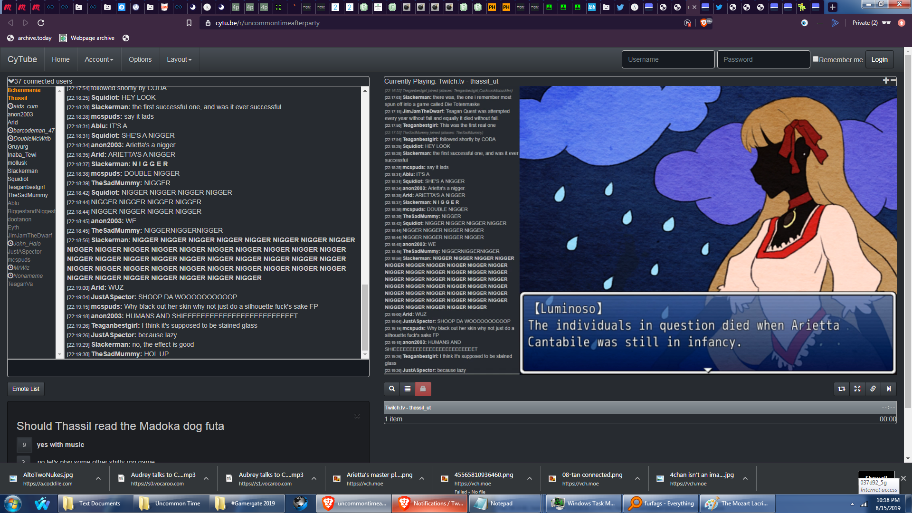Reload the browser page

41,23
